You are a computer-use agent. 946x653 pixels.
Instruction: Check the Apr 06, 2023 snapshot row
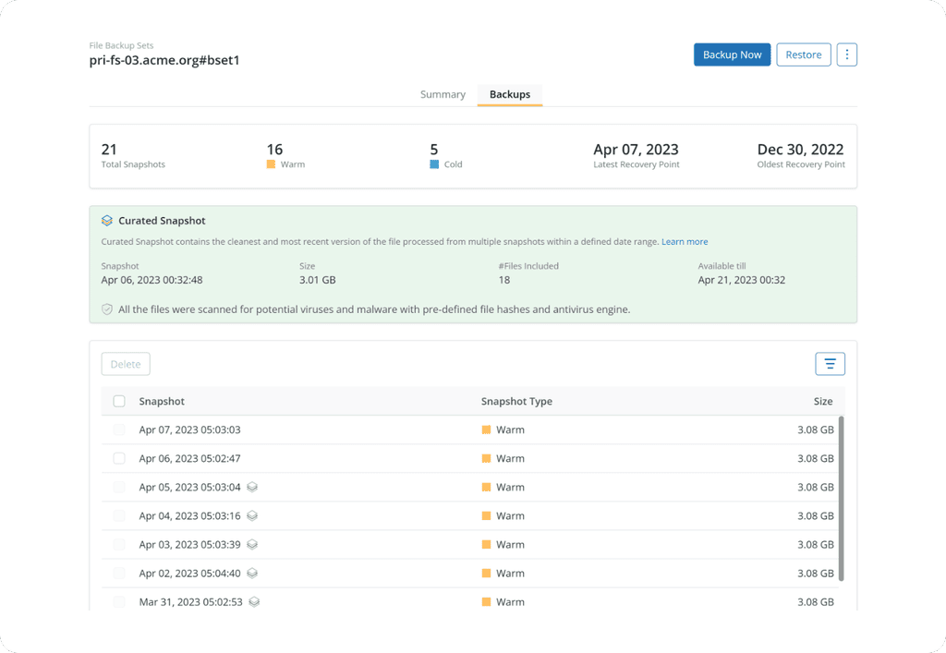tap(118, 458)
